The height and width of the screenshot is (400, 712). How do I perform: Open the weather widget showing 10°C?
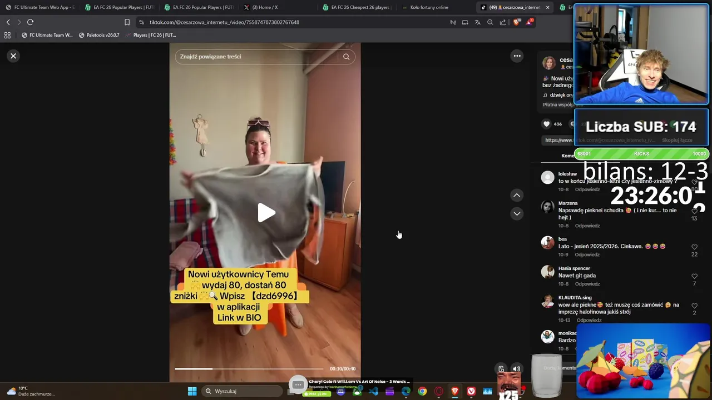pos(31,391)
